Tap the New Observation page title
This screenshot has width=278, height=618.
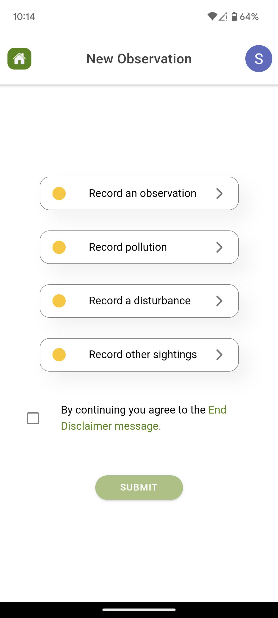click(139, 59)
